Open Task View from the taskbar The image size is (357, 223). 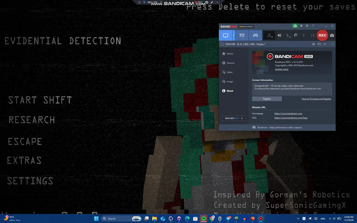coord(146,219)
